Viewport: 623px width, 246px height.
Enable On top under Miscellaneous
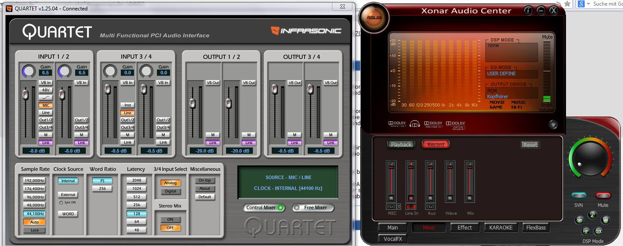coord(204,180)
